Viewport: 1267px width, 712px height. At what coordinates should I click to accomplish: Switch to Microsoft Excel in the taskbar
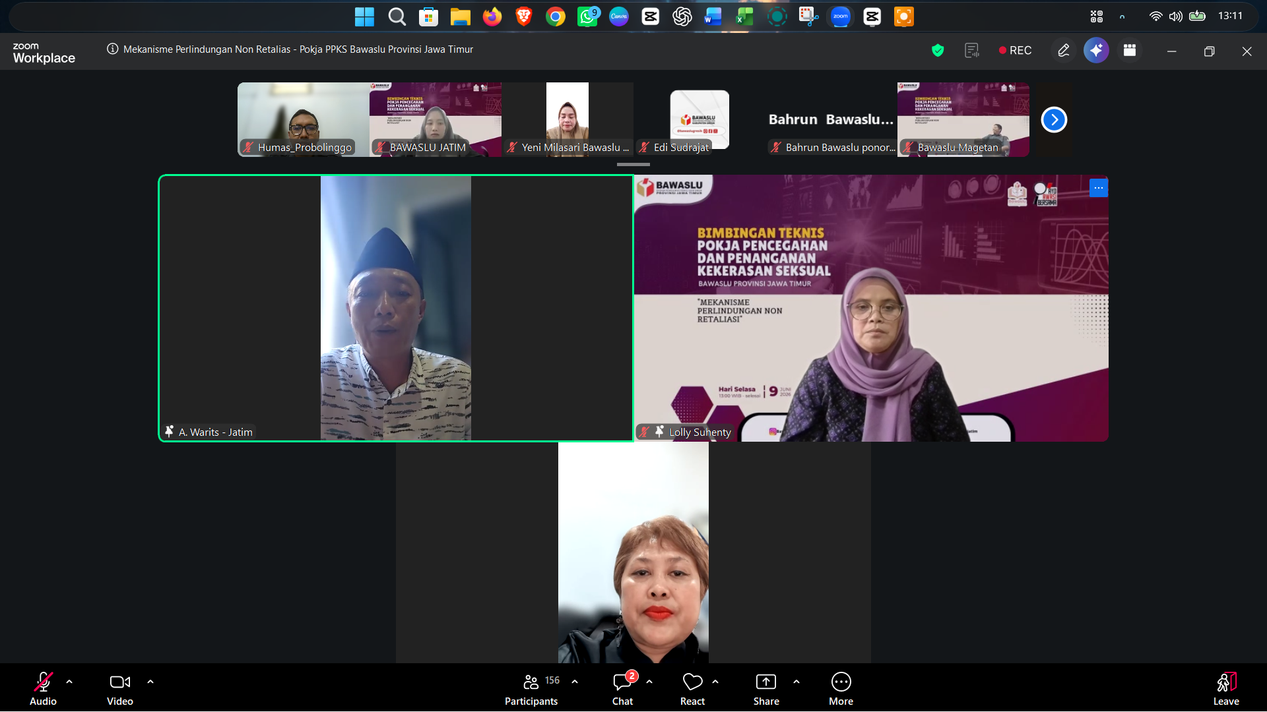coord(745,16)
